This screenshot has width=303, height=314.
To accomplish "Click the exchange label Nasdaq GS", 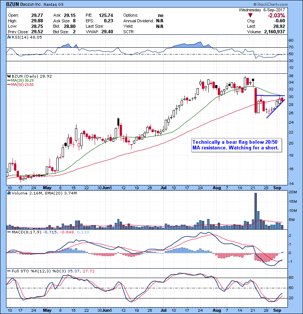I will click(53, 5).
